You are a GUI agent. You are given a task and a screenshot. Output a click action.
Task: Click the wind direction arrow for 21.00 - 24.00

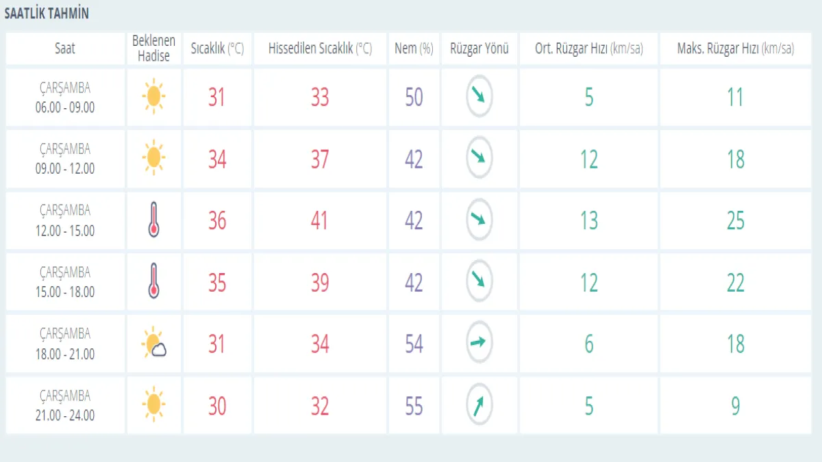coord(479,405)
